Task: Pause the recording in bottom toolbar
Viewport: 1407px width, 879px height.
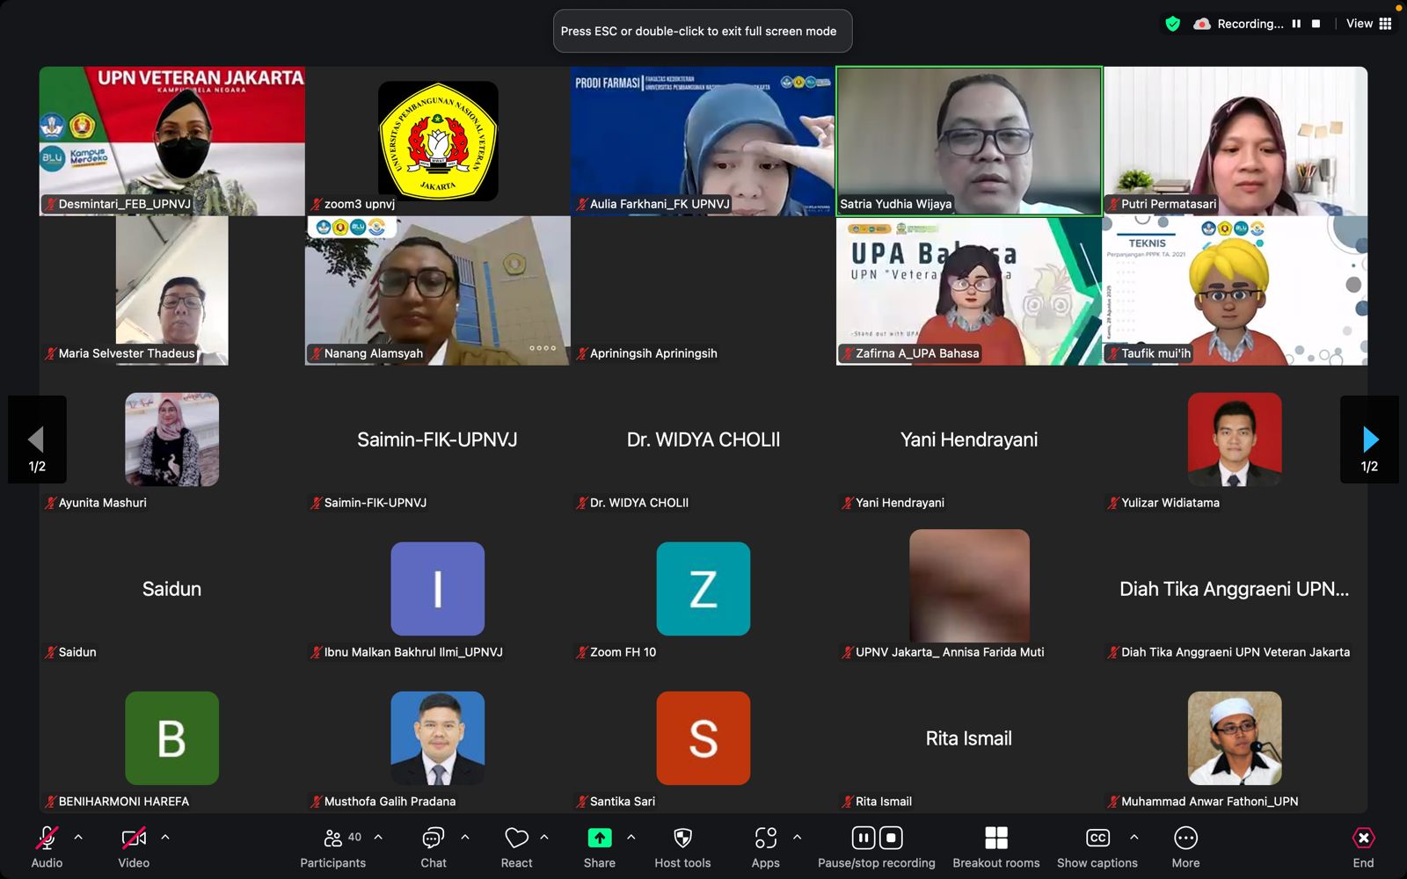Action: 864,838
